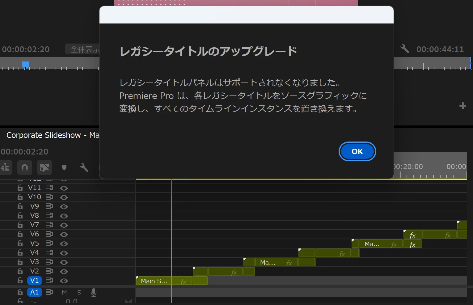Hide track V10 with its eye icon
The width and height of the screenshot is (473, 305).
pos(64,197)
